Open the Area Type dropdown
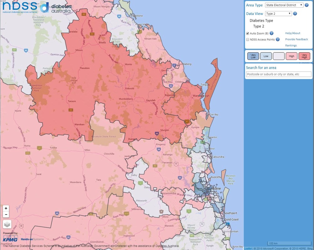The image size is (314, 250). pos(284,5)
